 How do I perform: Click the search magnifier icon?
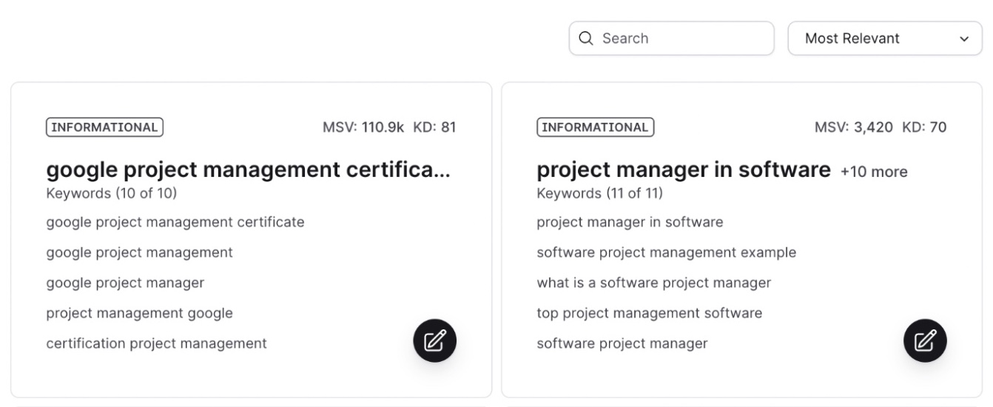pos(586,38)
